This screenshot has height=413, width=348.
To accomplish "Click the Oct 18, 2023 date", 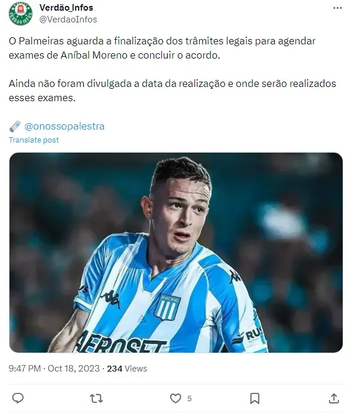I will click(74, 369).
